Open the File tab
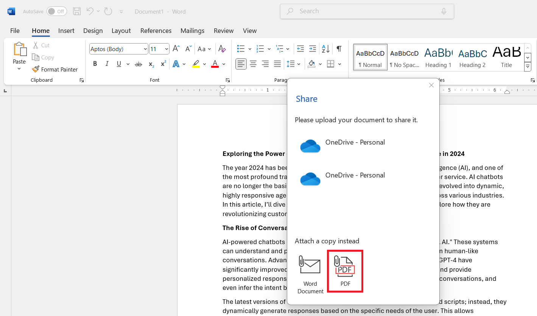Image resolution: width=537 pixels, height=316 pixels. coord(15,31)
